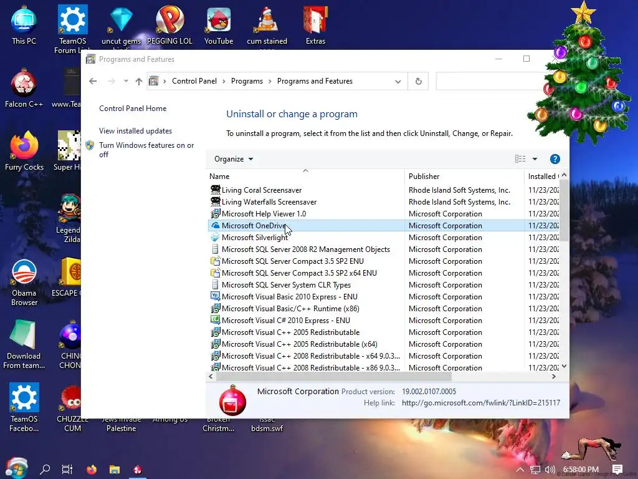Go back using the Back arrow

[x=93, y=81]
